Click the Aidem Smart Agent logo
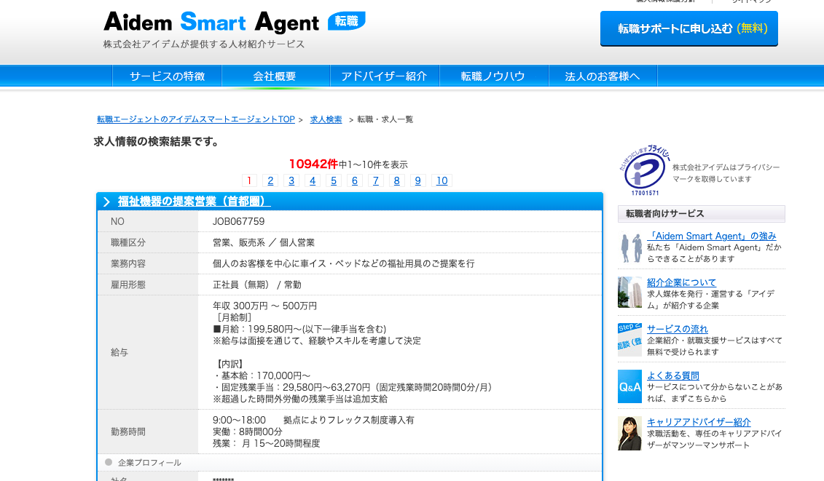 (211, 23)
